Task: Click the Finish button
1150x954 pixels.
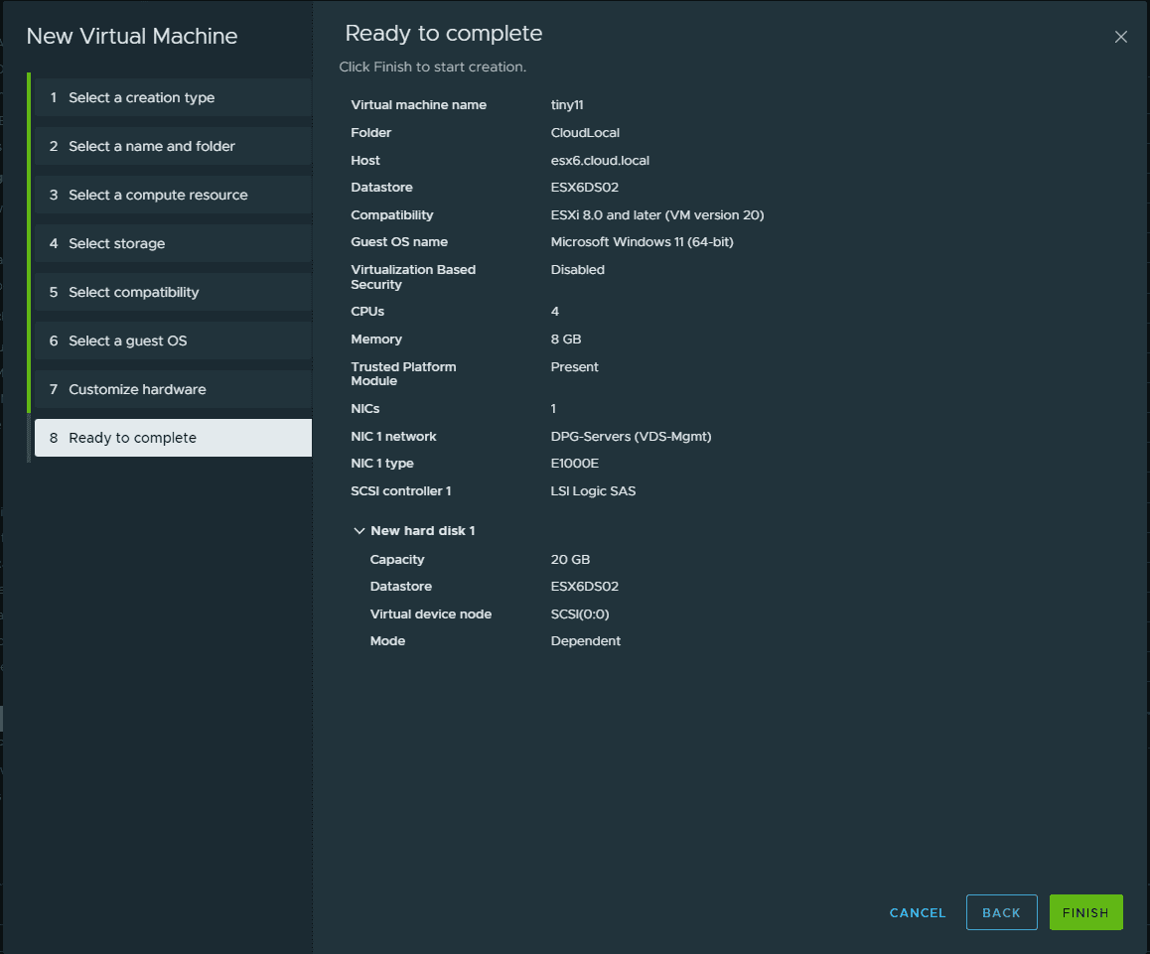Action: click(x=1085, y=912)
